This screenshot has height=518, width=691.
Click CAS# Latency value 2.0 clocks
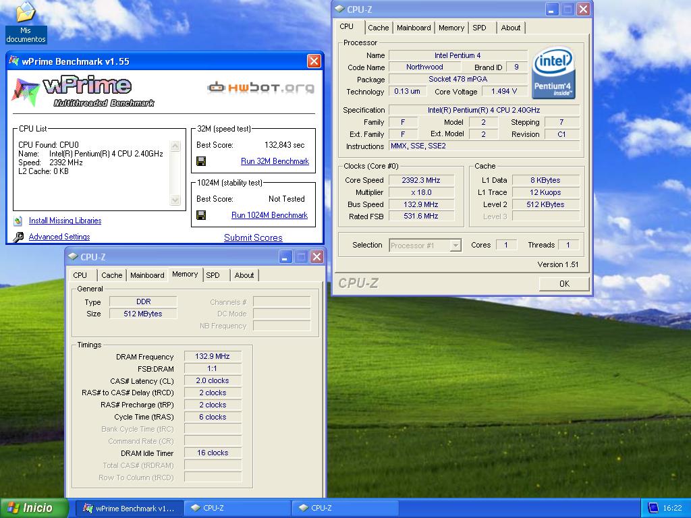coord(213,380)
